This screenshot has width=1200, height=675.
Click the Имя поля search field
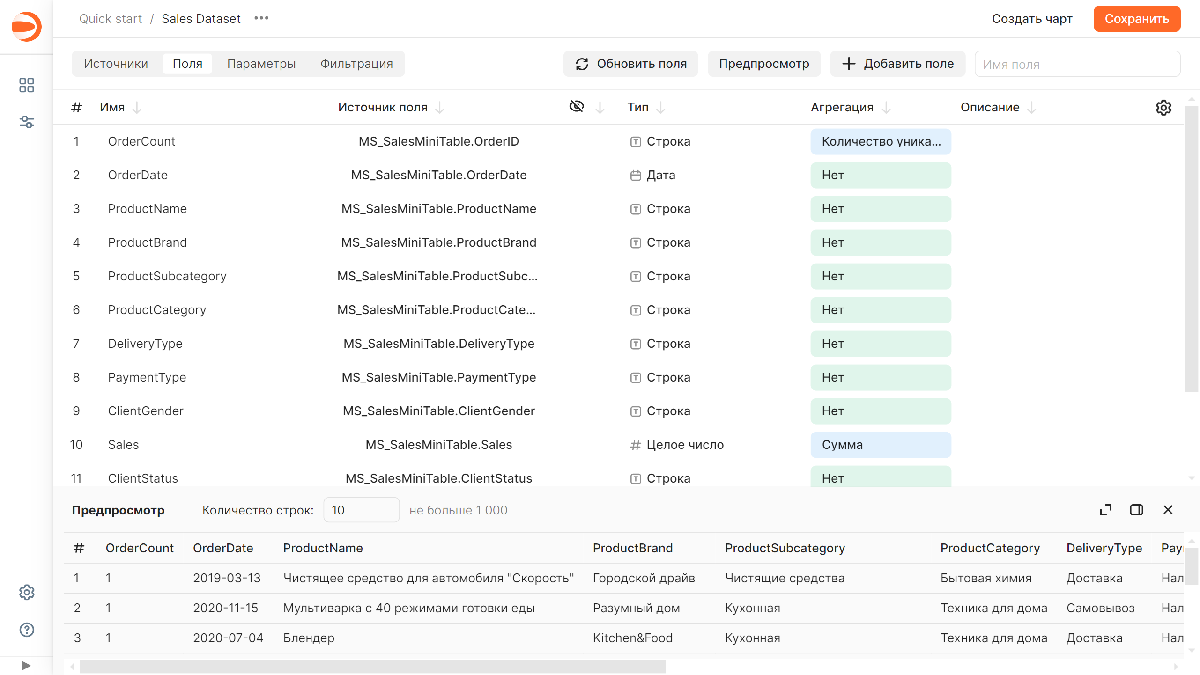pyautogui.click(x=1077, y=64)
